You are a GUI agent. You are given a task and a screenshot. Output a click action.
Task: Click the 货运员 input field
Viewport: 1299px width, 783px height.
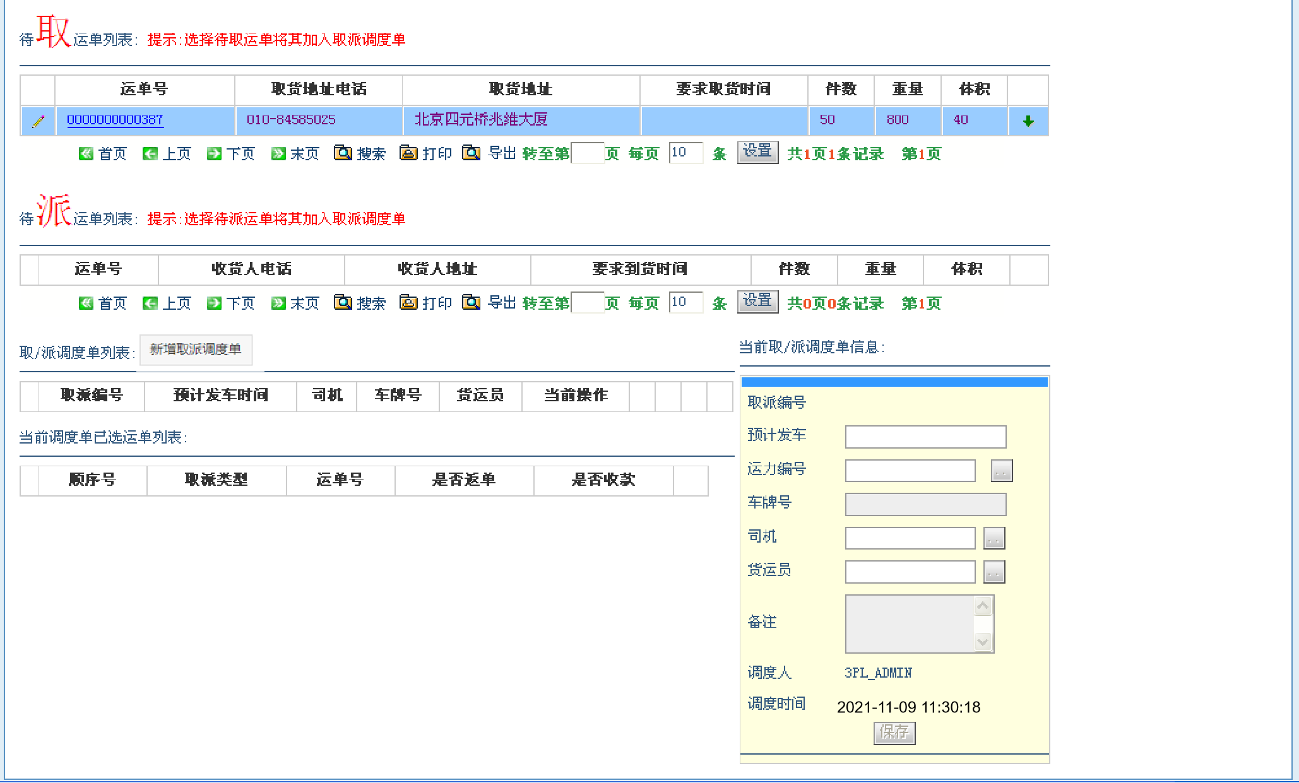[x=910, y=572]
